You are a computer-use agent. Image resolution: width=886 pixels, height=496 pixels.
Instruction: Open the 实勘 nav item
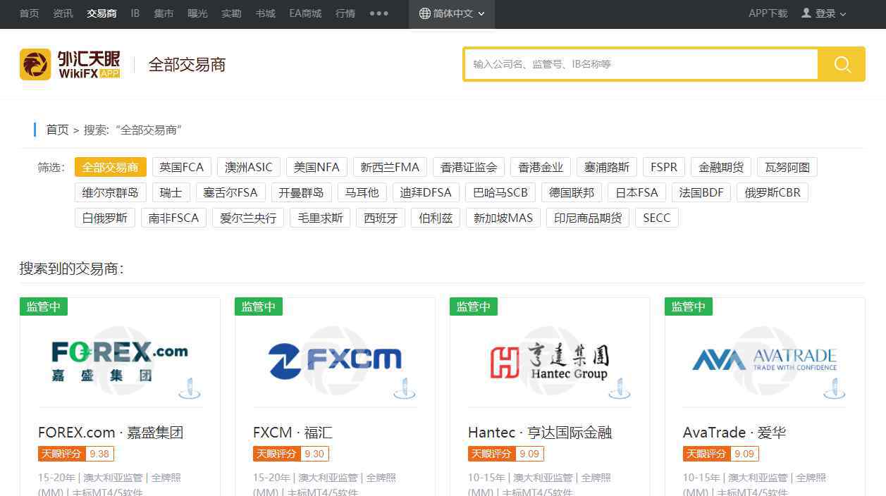coord(231,13)
